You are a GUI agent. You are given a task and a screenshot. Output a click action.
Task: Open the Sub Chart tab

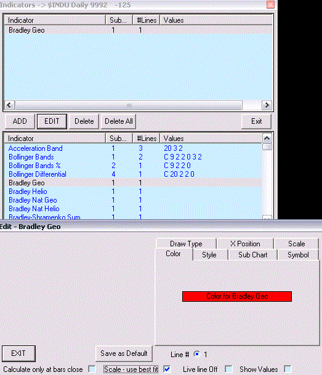[x=252, y=255]
